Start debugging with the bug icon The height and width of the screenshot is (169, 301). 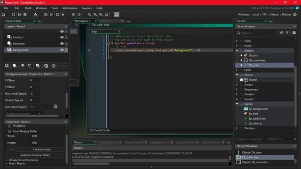tap(46, 15)
